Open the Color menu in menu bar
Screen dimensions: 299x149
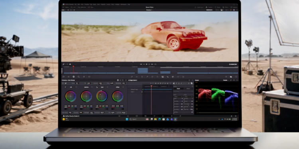(113, 4)
